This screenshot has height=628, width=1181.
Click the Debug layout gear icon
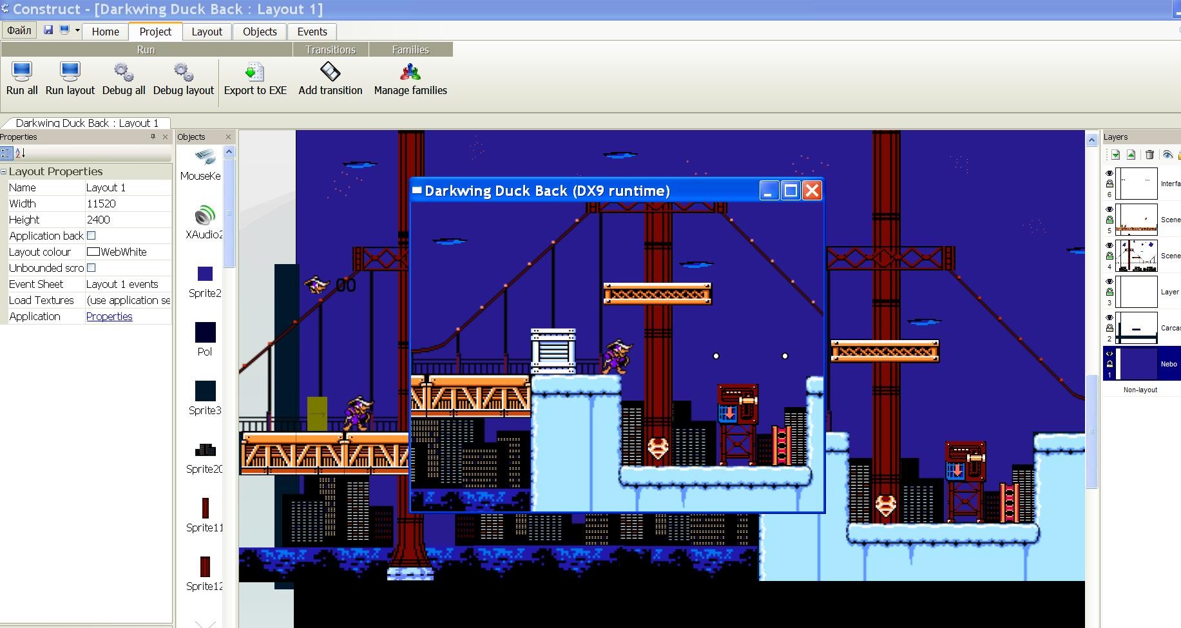tap(184, 71)
